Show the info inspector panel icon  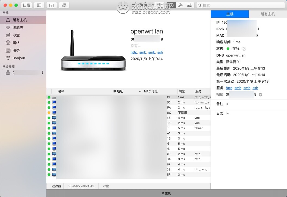(x=171, y=5)
